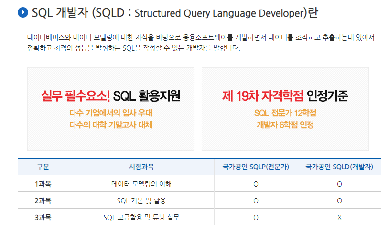Click the text '다수 기업에서의 입사 우대'
388x230 pixels.
pyautogui.click(x=111, y=113)
